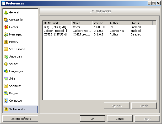
Task: Click the INF author cell
Action: point(112,27)
